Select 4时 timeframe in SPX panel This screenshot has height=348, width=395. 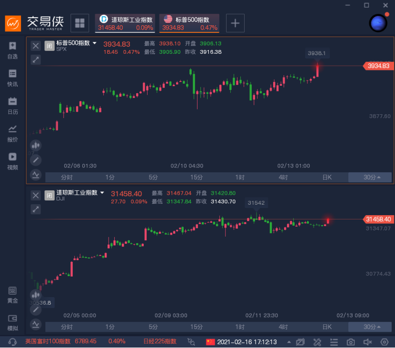283,177
